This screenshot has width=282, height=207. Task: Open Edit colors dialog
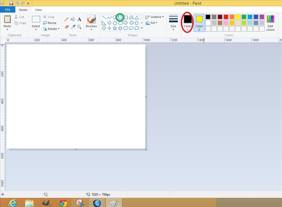coord(270,23)
